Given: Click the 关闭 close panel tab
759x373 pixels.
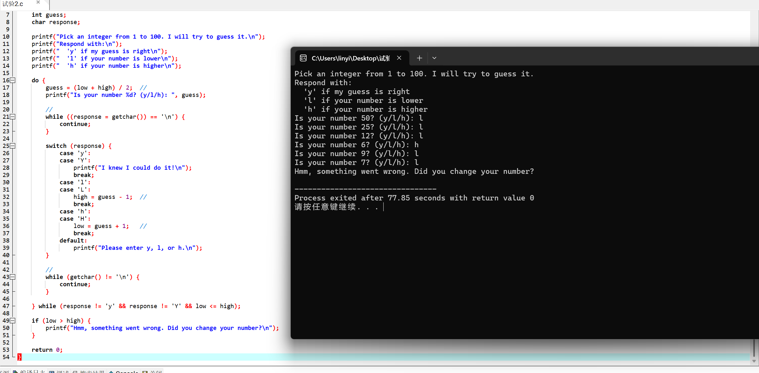Looking at the screenshot, I should tap(152, 371).
